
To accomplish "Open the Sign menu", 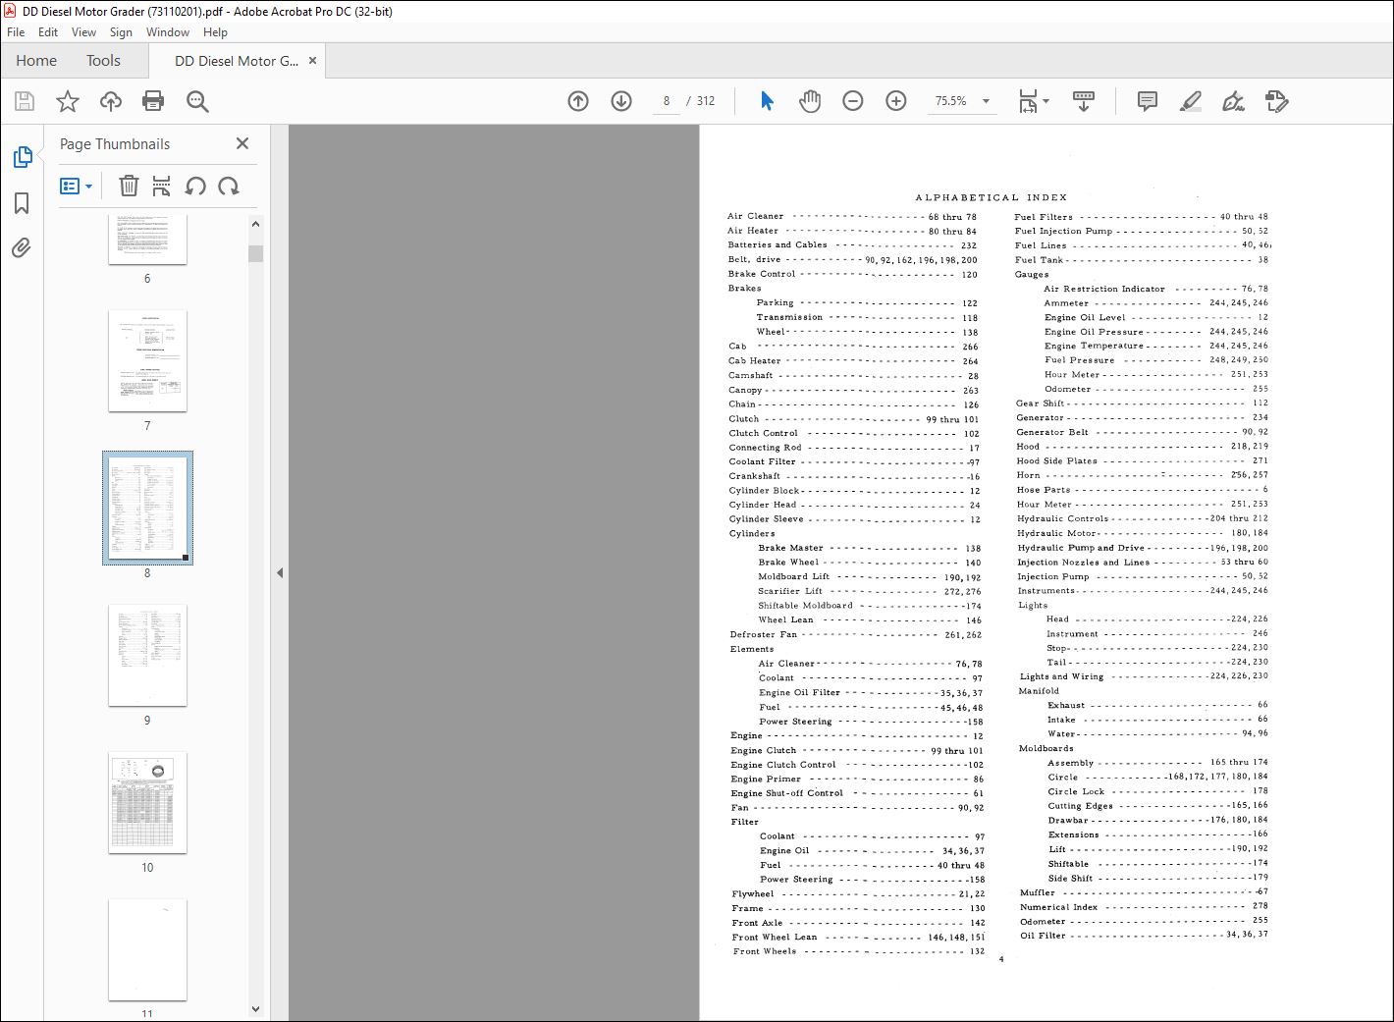I will tap(121, 32).
